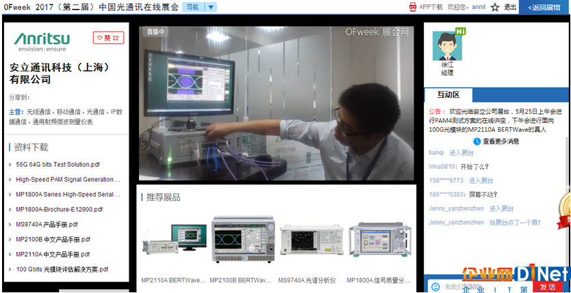The image size is (571, 293).
Task: Click the left carousel arrow in 推荐展品
Action: tap(146, 235)
